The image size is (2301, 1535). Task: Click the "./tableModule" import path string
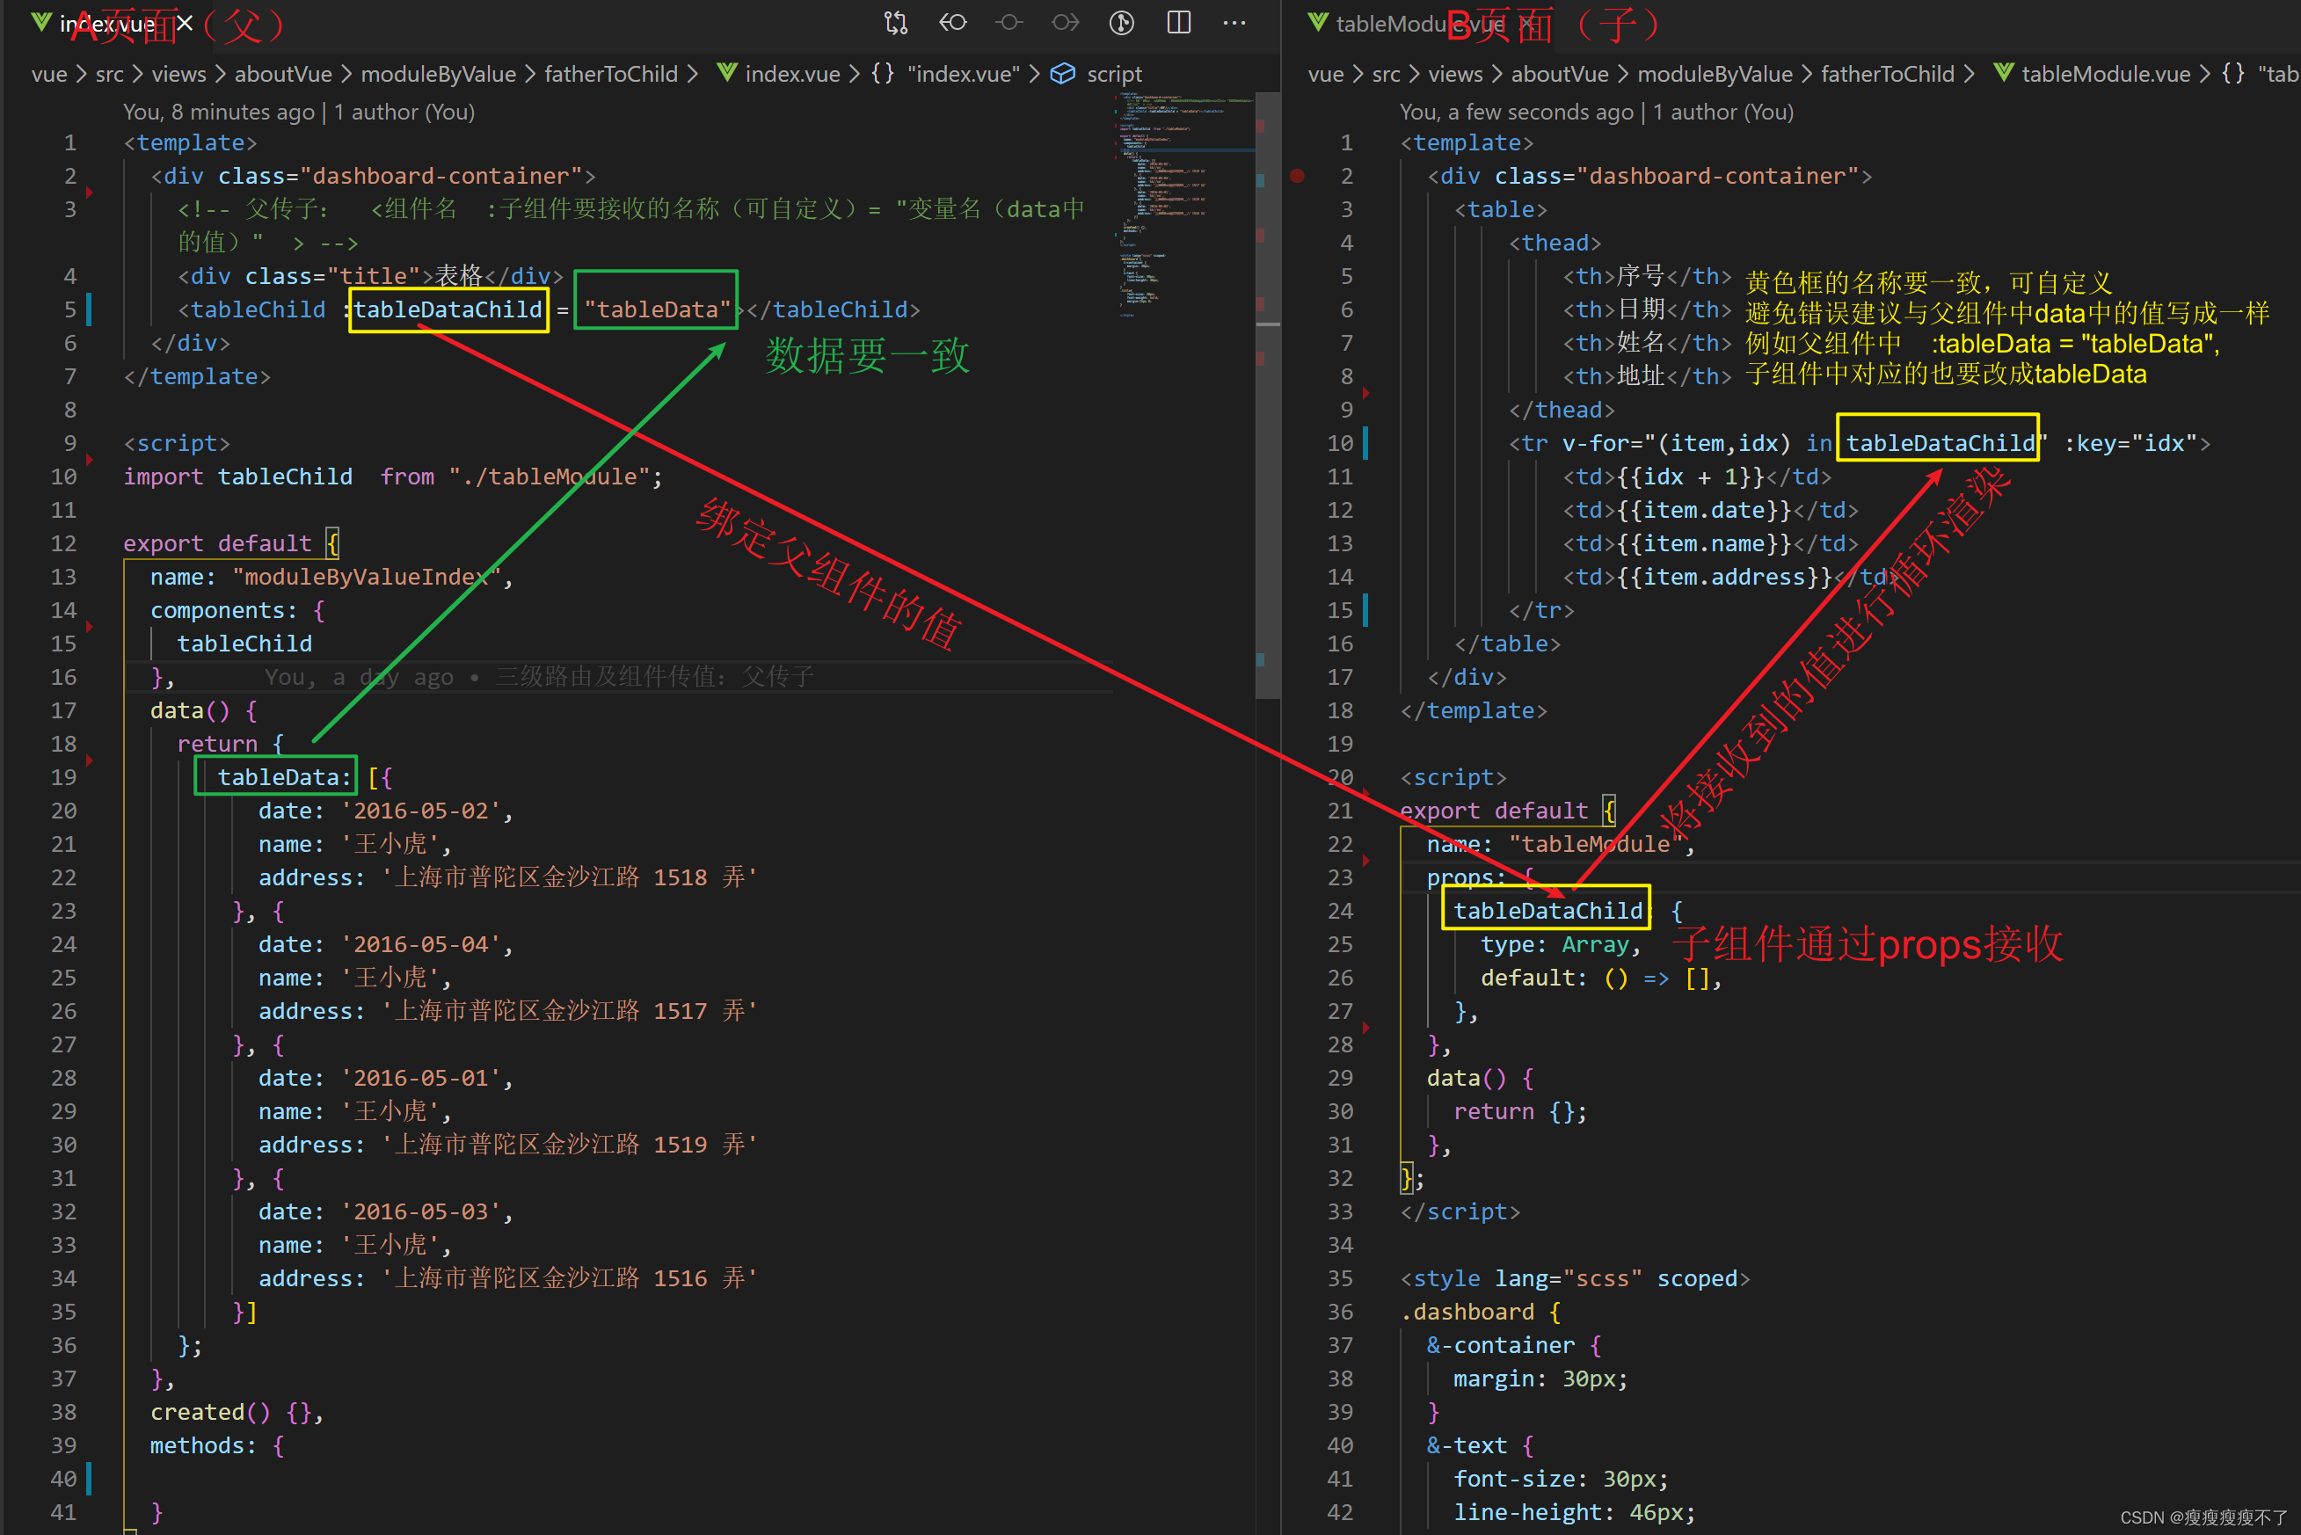(x=550, y=477)
